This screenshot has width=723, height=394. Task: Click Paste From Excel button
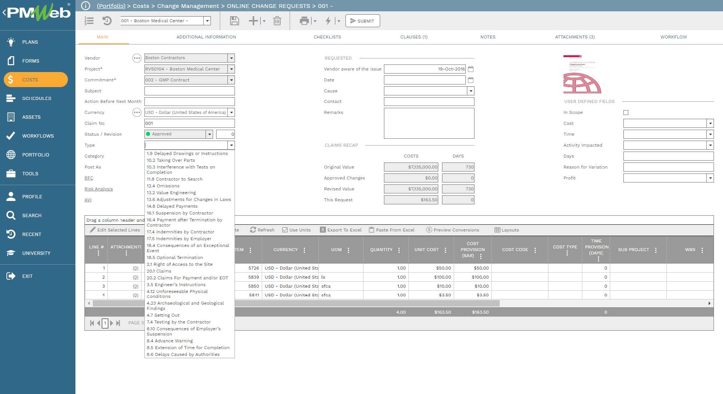[x=391, y=230]
